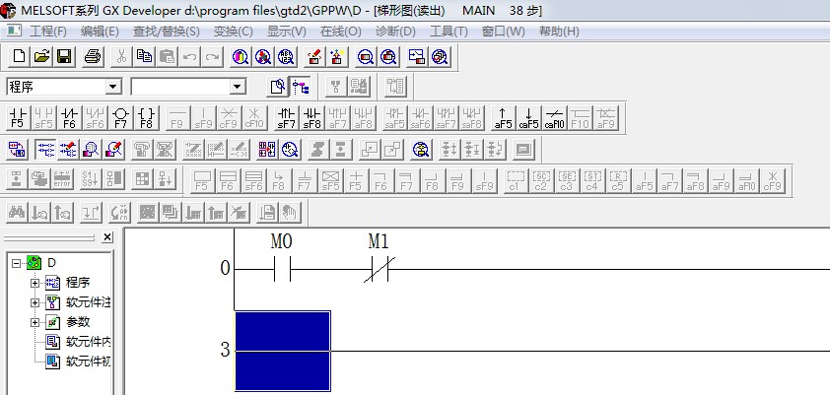Open the 诊断(D) menu
Screen dimensions: 830x395
click(395, 32)
